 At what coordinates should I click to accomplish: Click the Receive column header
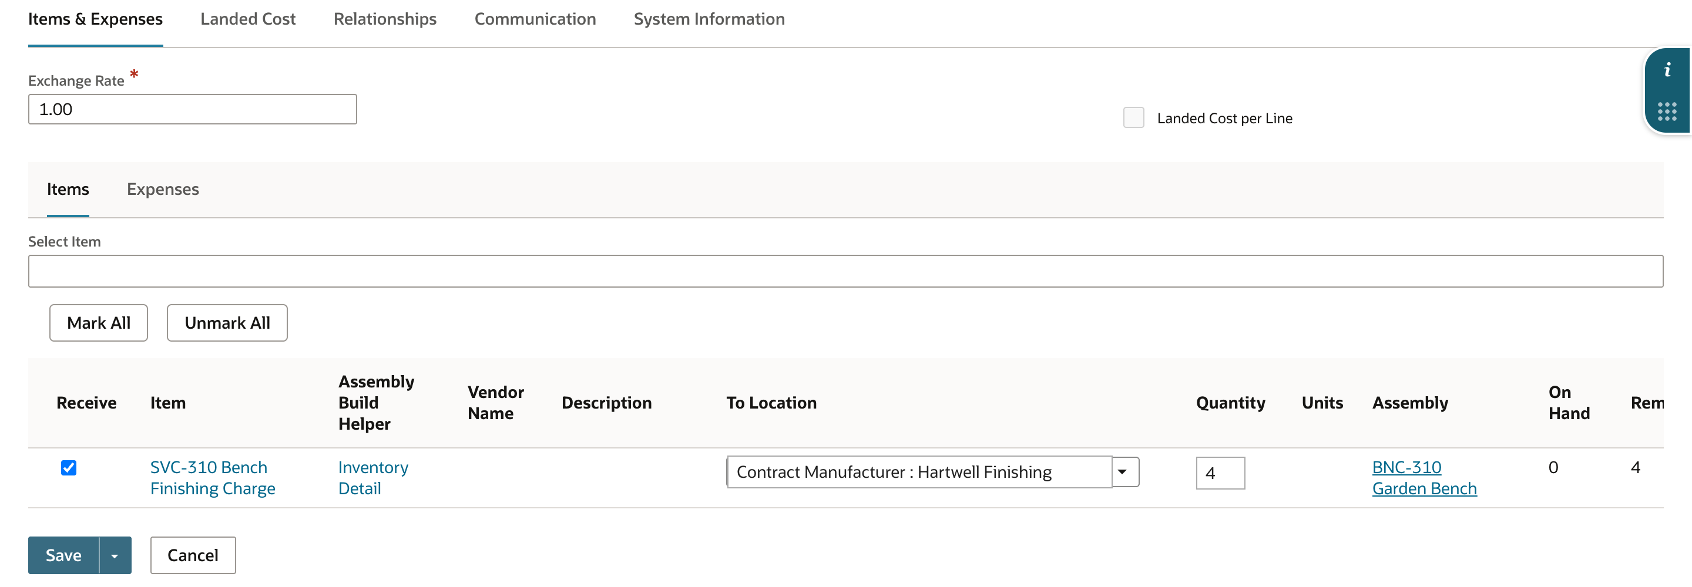[x=86, y=403]
